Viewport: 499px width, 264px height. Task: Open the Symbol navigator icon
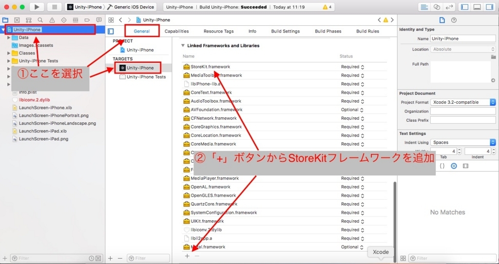(17, 20)
